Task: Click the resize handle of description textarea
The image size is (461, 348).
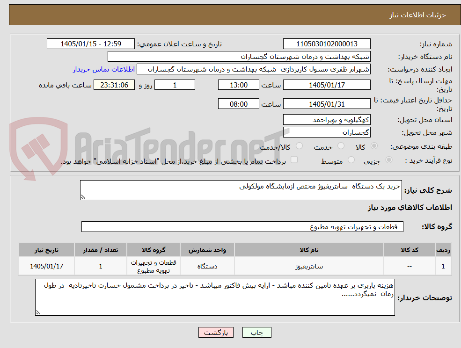Action: [x=83, y=197]
